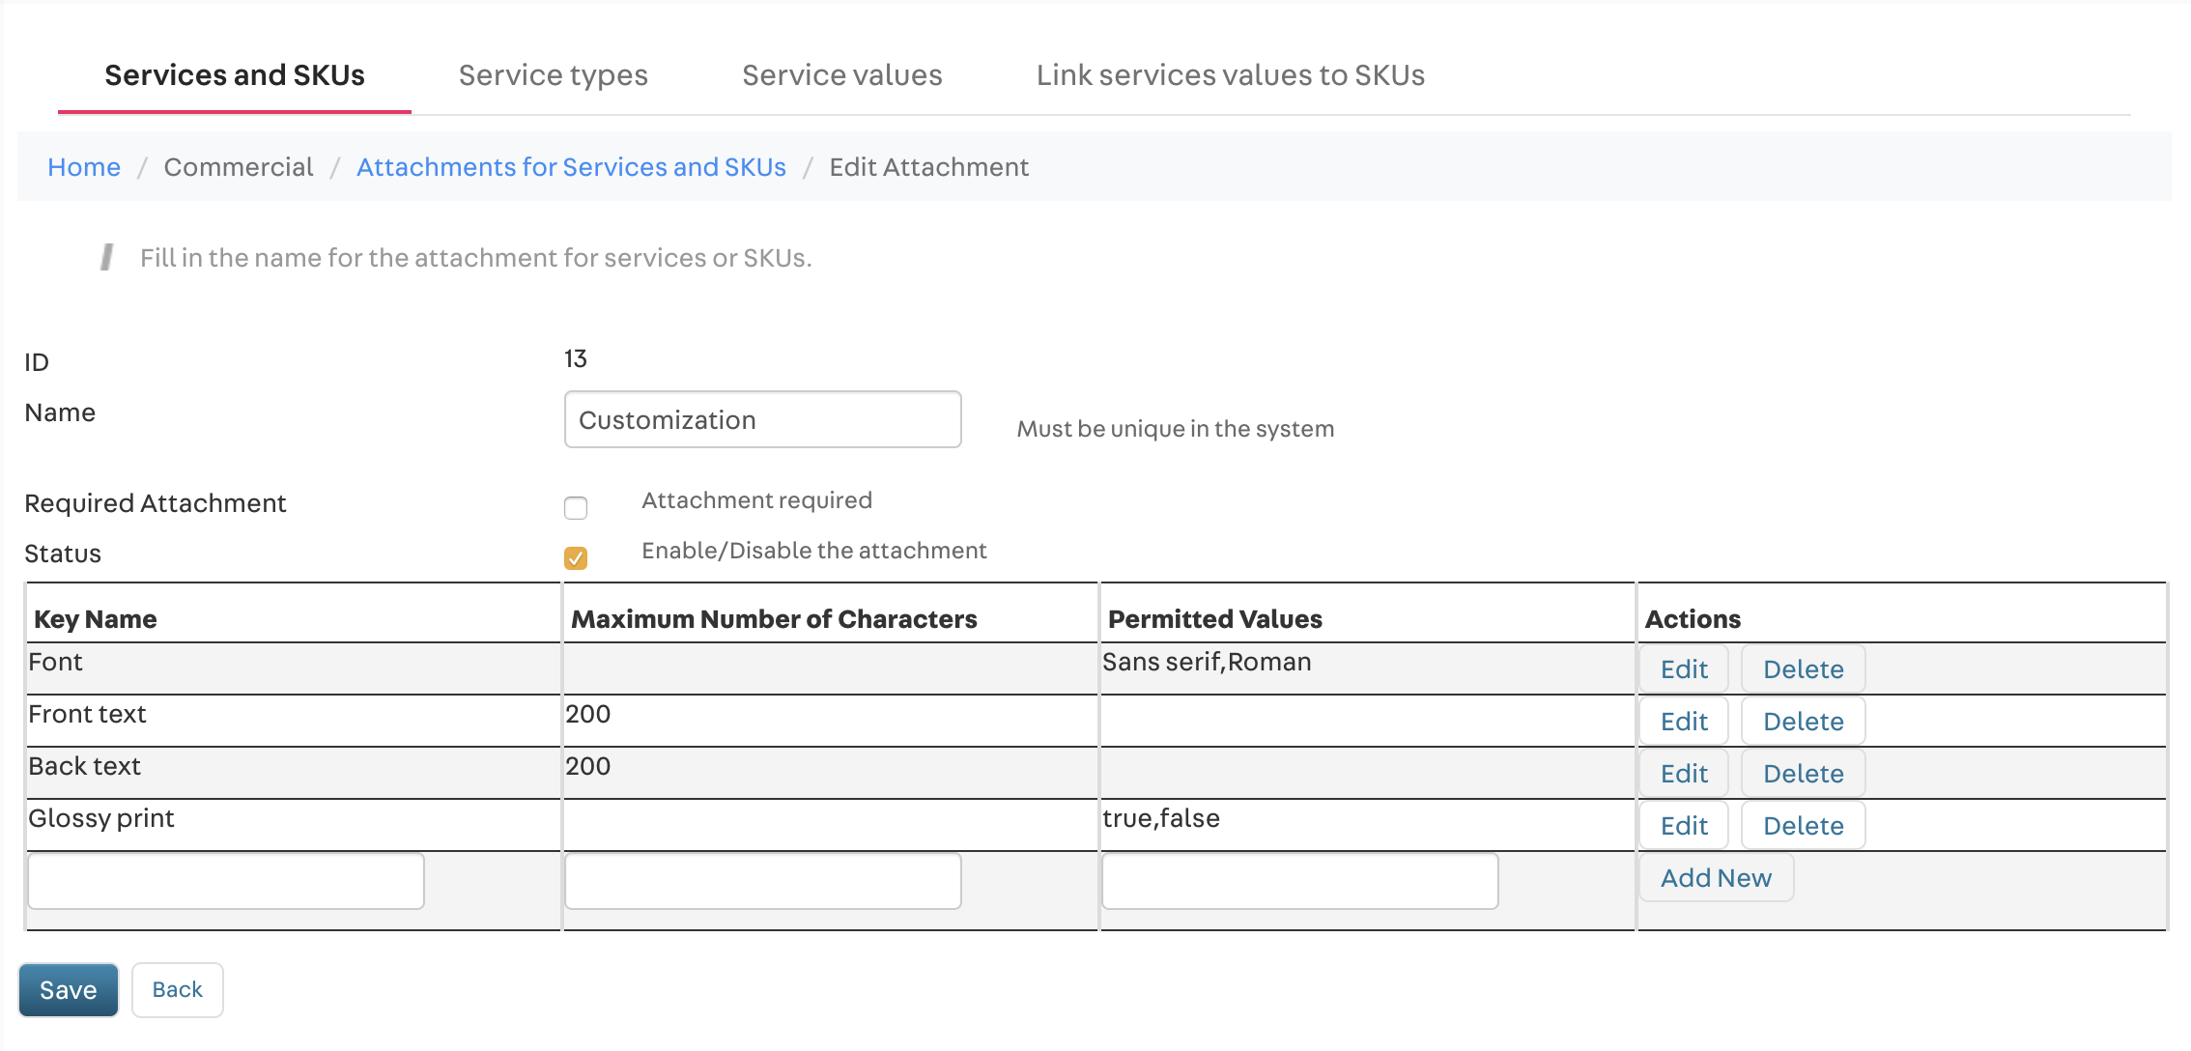Select the Services and SKUs tab
2191x1051 pixels.
pos(235,75)
